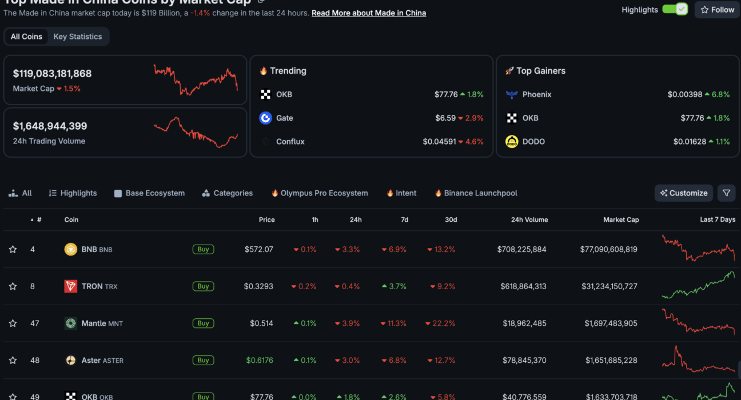Open the Customize columns menu
This screenshot has height=400, width=741.
[x=684, y=193]
